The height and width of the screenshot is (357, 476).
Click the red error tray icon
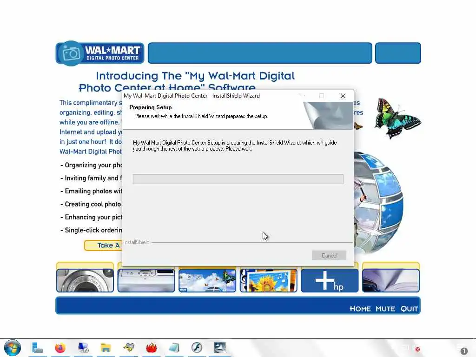[x=418, y=350]
